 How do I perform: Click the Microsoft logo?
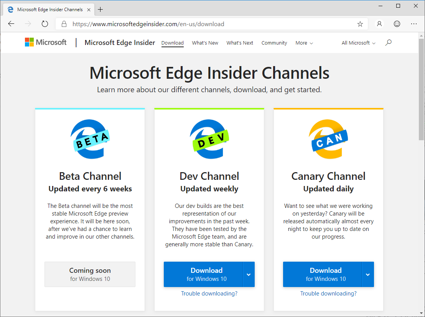pyautogui.click(x=46, y=42)
